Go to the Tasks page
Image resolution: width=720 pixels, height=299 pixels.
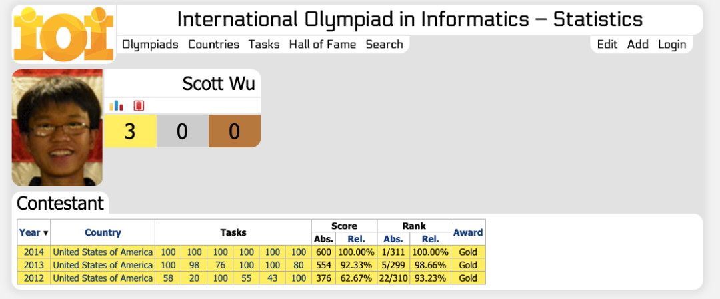tap(264, 45)
